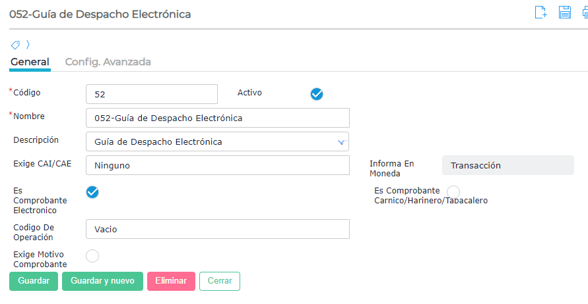This screenshot has width=588, height=304.
Task: Click the floppy disk save icon
Action: click(x=565, y=13)
